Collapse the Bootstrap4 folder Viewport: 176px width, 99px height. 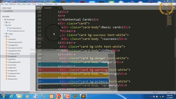coord(3,20)
